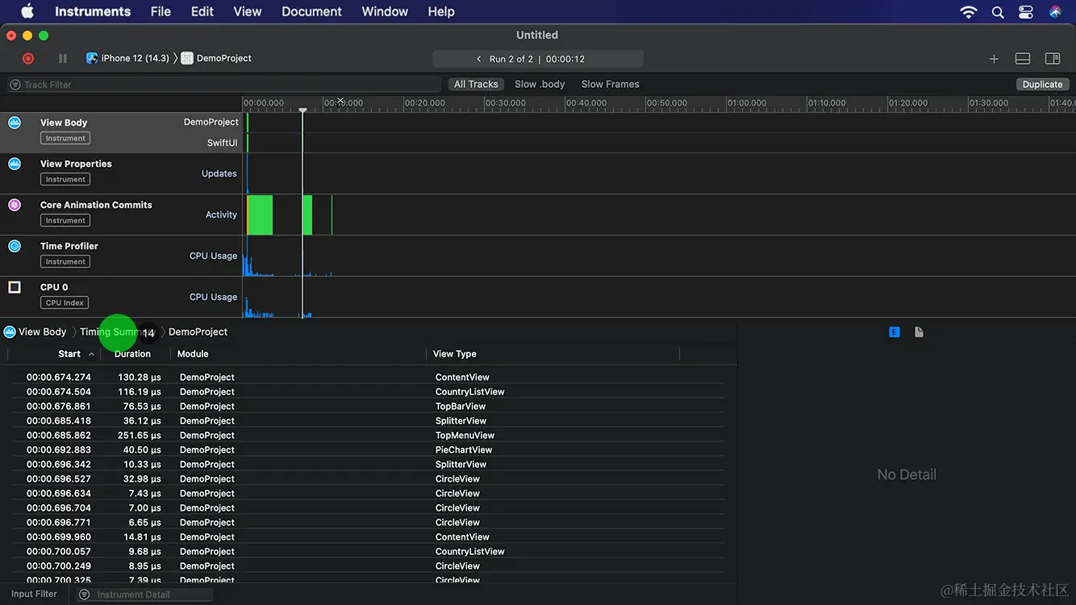This screenshot has height=605, width=1076.
Task: Select the TopBarView row
Action: (368, 406)
